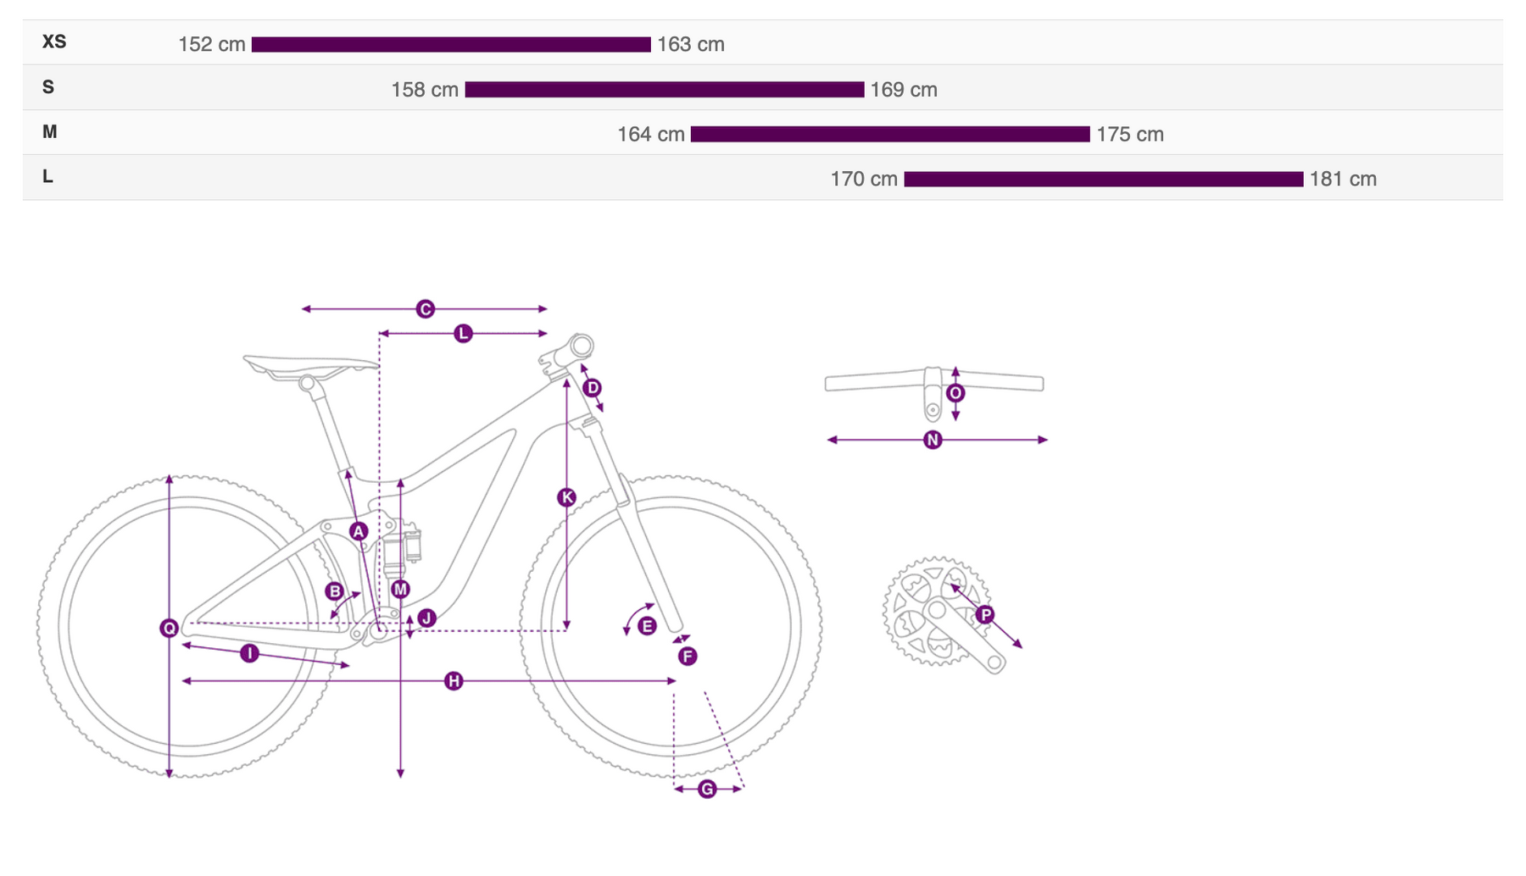Select the K stack height marker
The image size is (1526, 876).
(566, 497)
